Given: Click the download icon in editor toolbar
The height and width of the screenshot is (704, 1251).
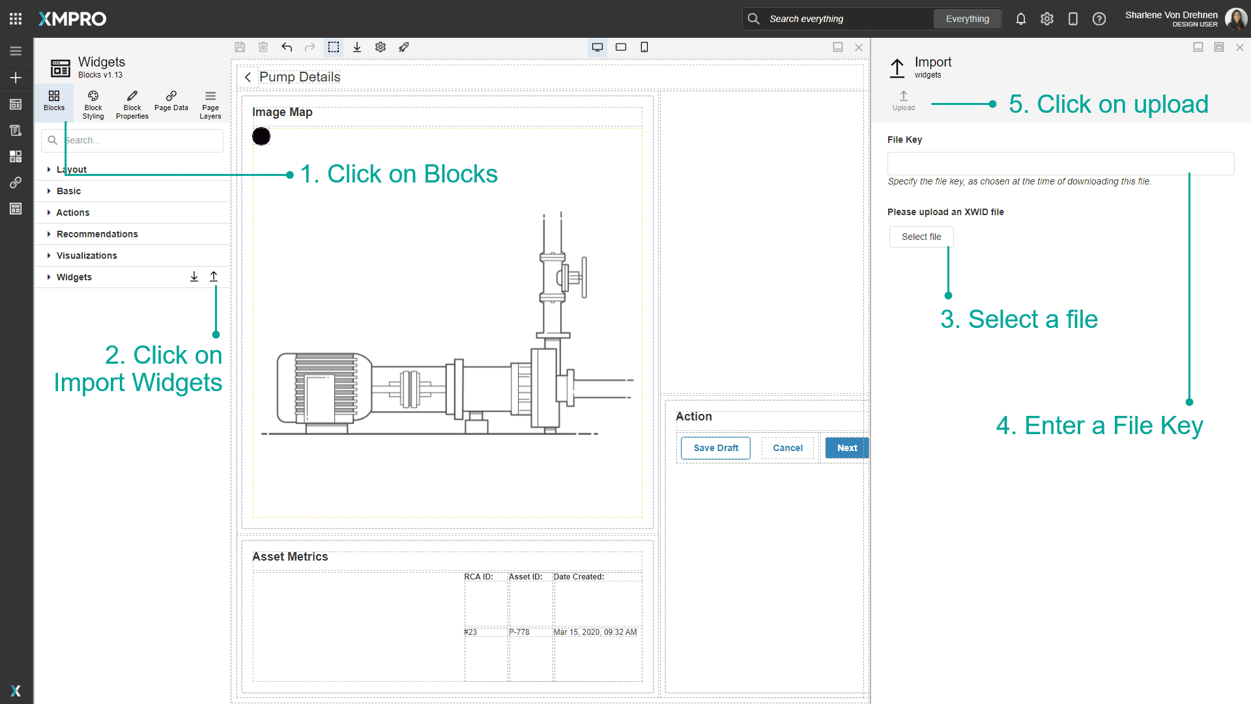Looking at the screenshot, I should (x=357, y=47).
